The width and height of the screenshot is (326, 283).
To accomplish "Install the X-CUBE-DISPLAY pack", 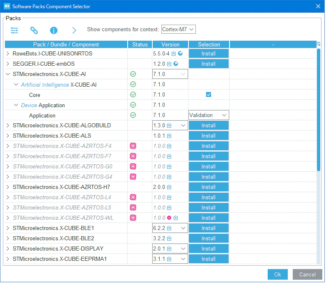I will coord(209,248).
